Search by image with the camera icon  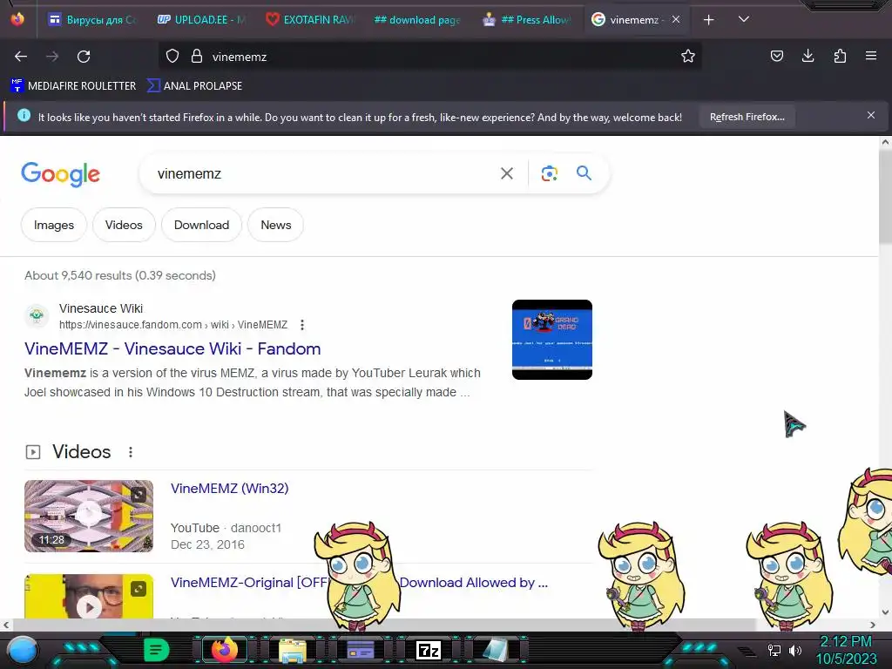549,173
